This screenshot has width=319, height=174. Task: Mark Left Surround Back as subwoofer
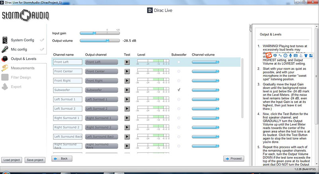(x=179, y=137)
